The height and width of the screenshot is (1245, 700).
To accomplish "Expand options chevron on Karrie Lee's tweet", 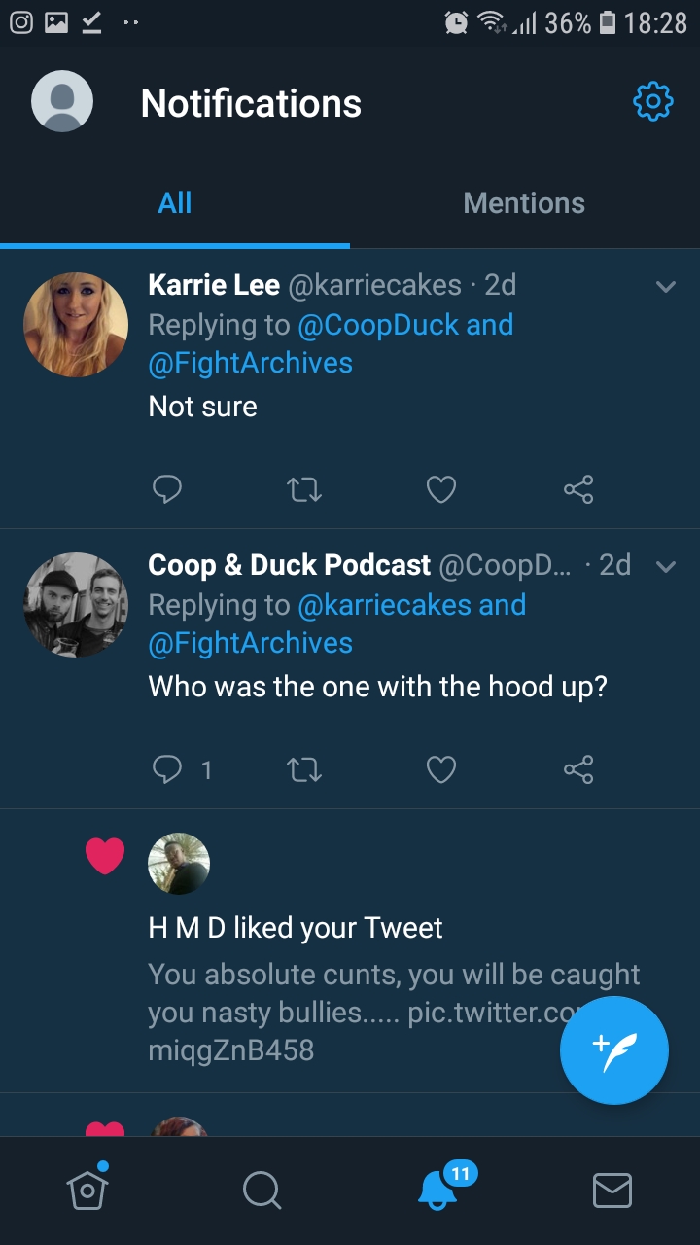I will pos(666,286).
